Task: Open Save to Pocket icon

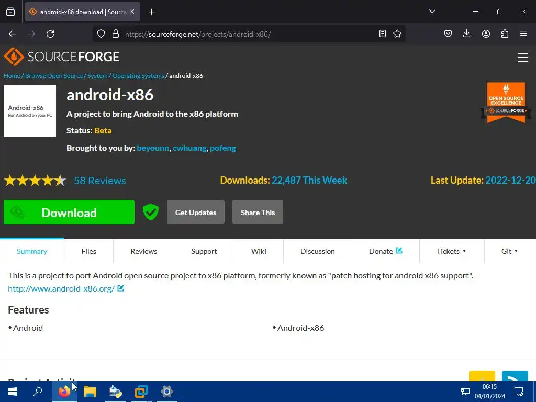Action: pos(448,33)
